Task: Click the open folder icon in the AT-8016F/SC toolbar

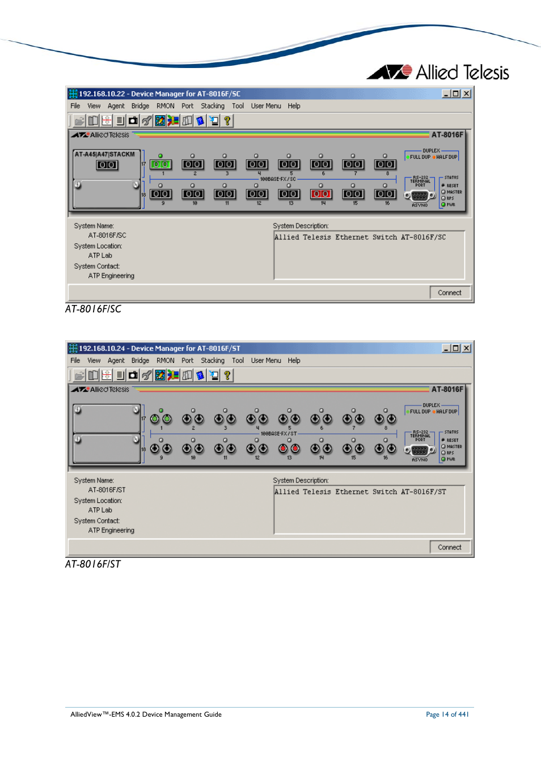Action: (79, 121)
